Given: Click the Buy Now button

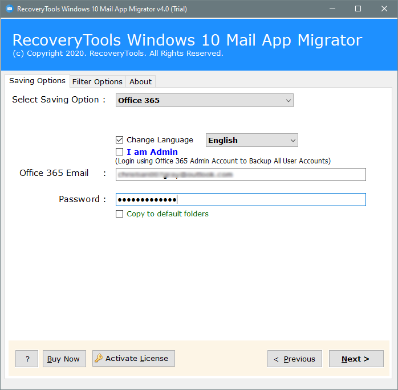Looking at the screenshot, I should click(x=64, y=359).
